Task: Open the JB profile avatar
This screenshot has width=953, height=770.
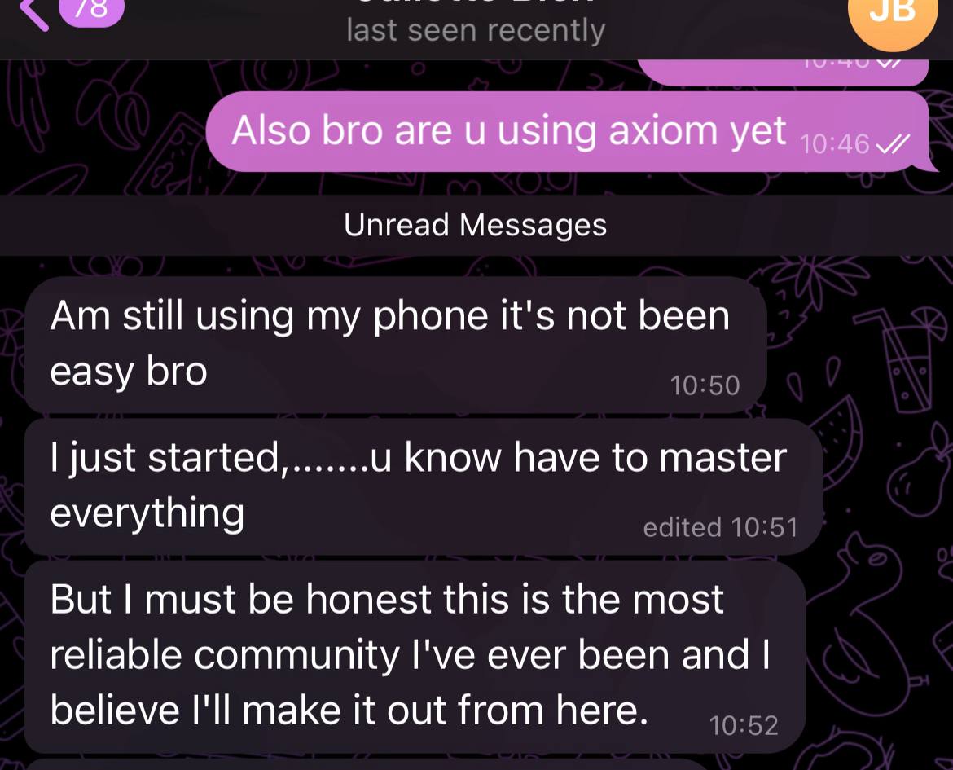Action: click(892, 17)
